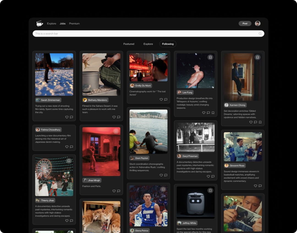This screenshot has width=297, height=233.
Task: Comment on Karmen Chong's post
Action: [x=255, y=122]
